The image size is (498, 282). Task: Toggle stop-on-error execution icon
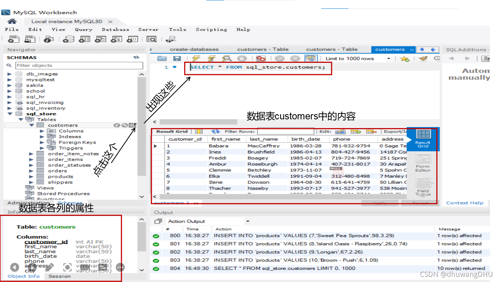click(x=261, y=58)
